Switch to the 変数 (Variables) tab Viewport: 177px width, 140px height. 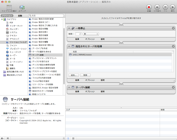20,16
